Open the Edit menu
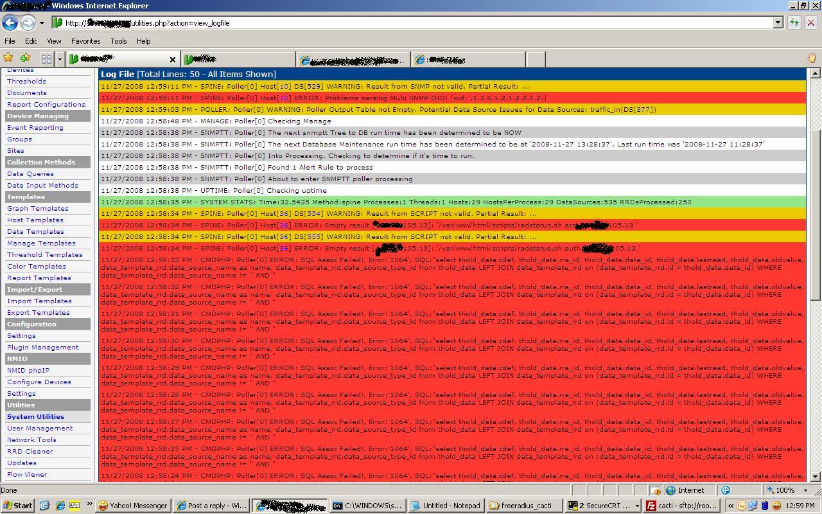This screenshot has height=514, width=822. click(x=31, y=41)
